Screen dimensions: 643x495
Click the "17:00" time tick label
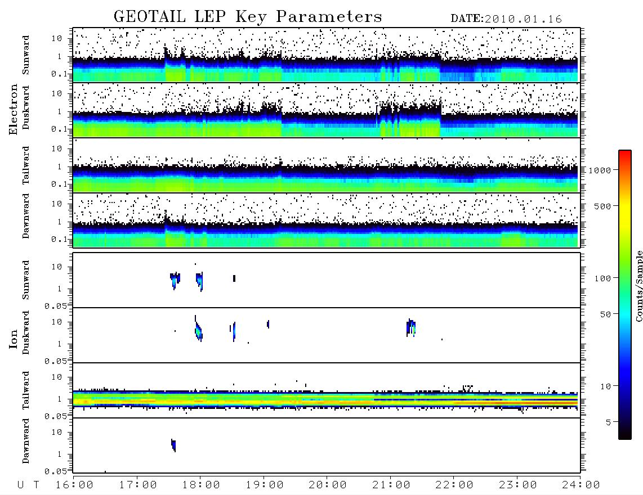(138, 485)
